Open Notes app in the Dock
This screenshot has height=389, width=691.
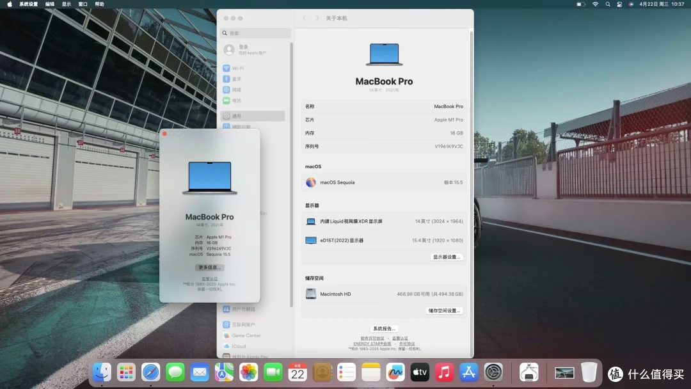coord(371,373)
